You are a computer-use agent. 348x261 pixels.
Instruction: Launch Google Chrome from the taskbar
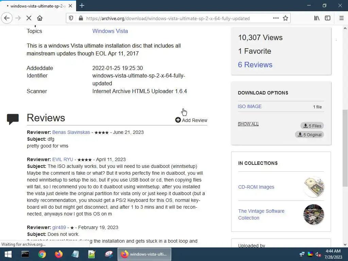42,254
